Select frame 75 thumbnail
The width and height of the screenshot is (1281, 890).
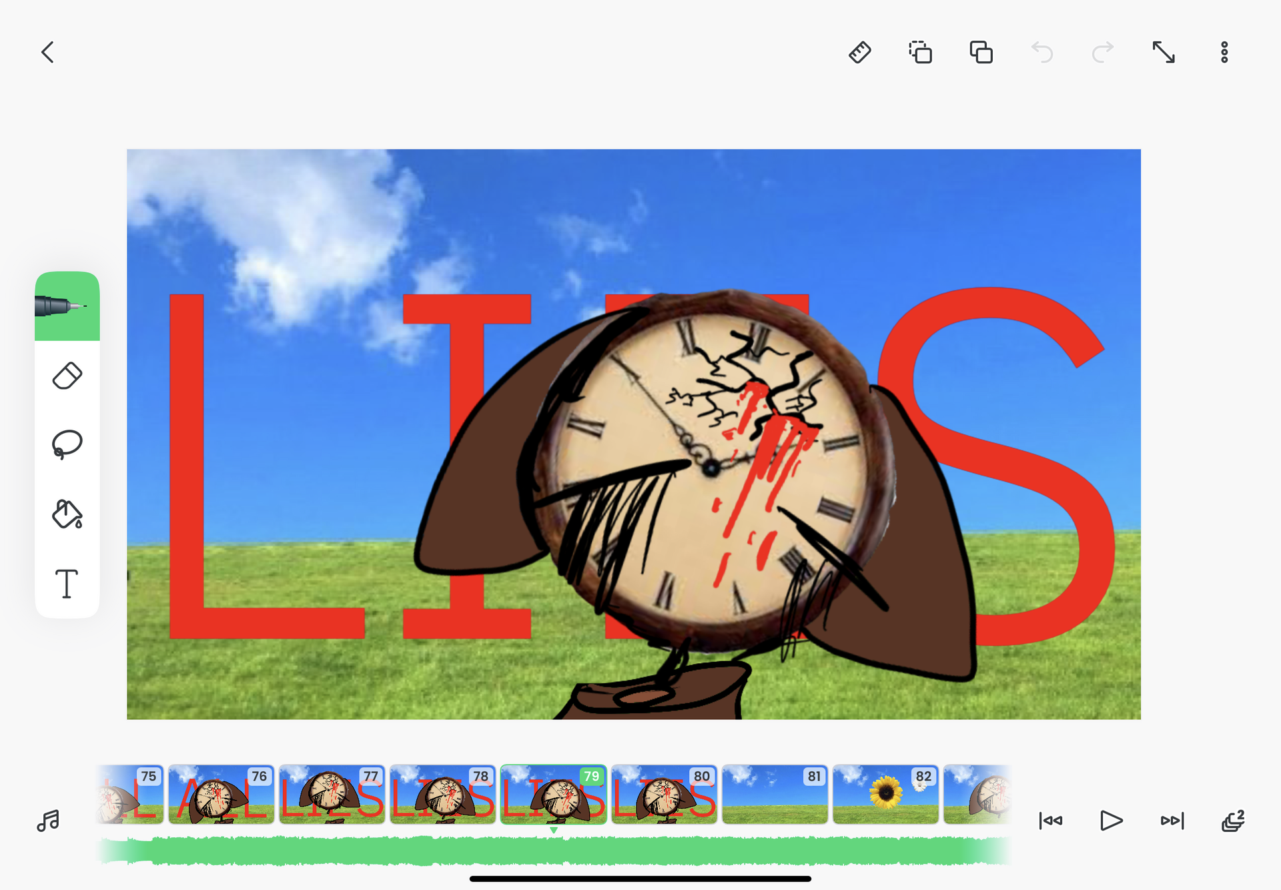[130, 794]
